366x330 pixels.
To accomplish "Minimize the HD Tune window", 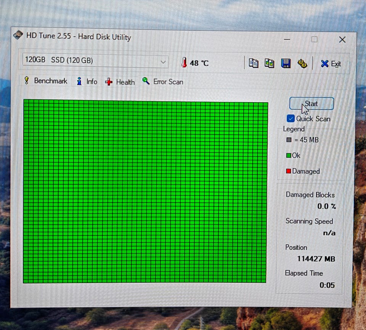I will click(x=287, y=39).
